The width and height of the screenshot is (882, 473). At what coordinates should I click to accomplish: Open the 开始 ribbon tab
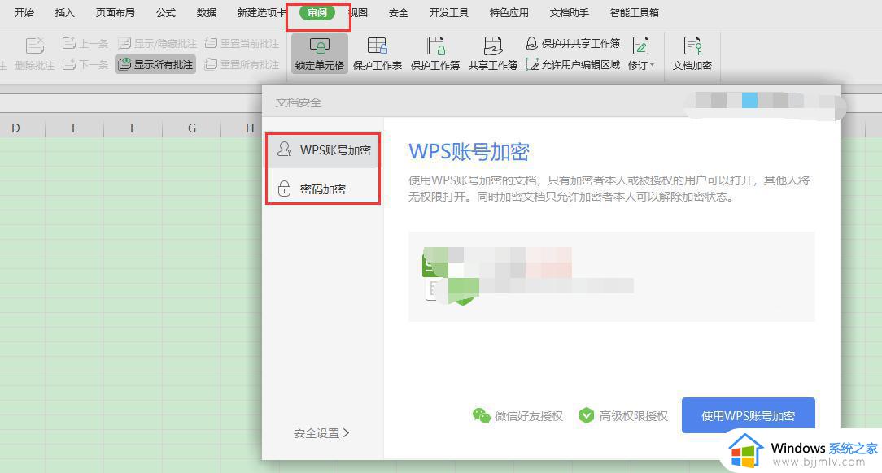coord(24,12)
